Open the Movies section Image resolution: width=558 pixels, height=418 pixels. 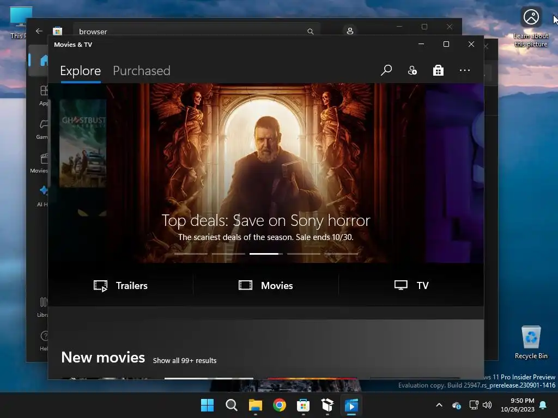point(266,285)
